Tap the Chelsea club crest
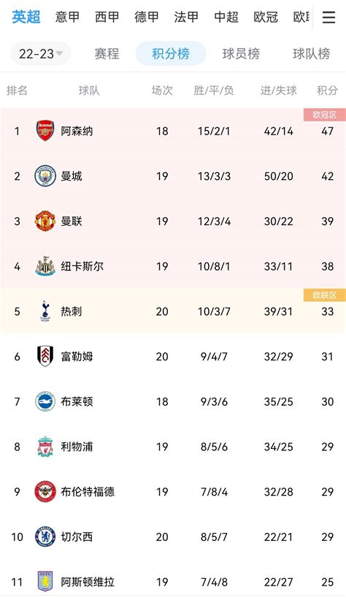This screenshot has height=598, width=346. 45,537
